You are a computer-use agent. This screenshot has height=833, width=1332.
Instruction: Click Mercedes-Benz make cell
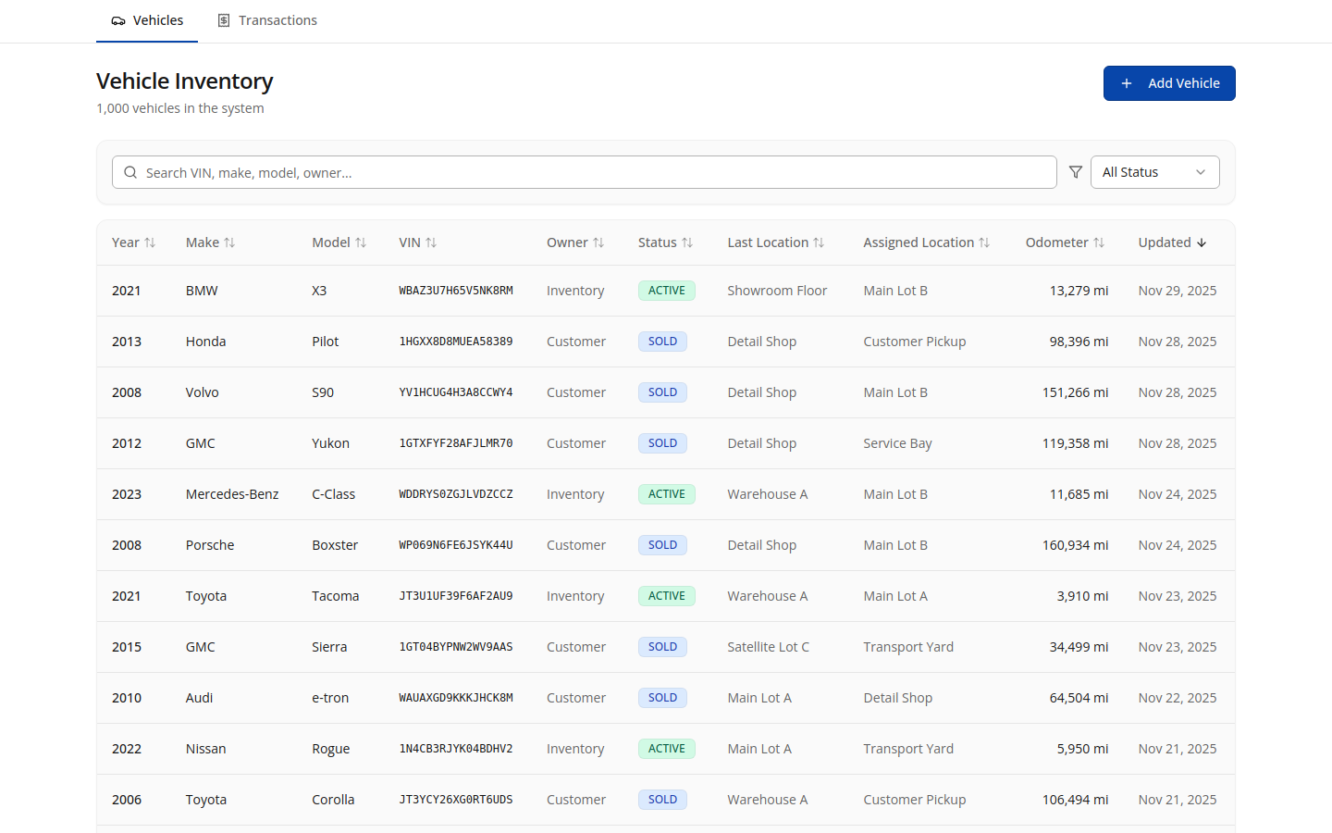(232, 494)
